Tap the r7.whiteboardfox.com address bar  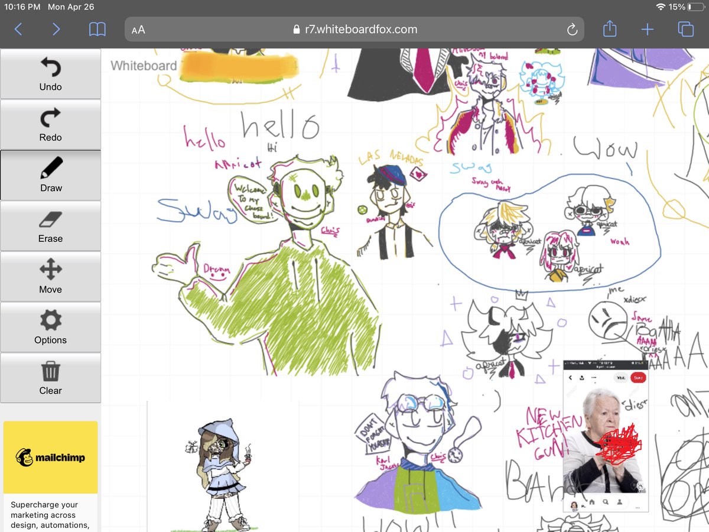(354, 29)
